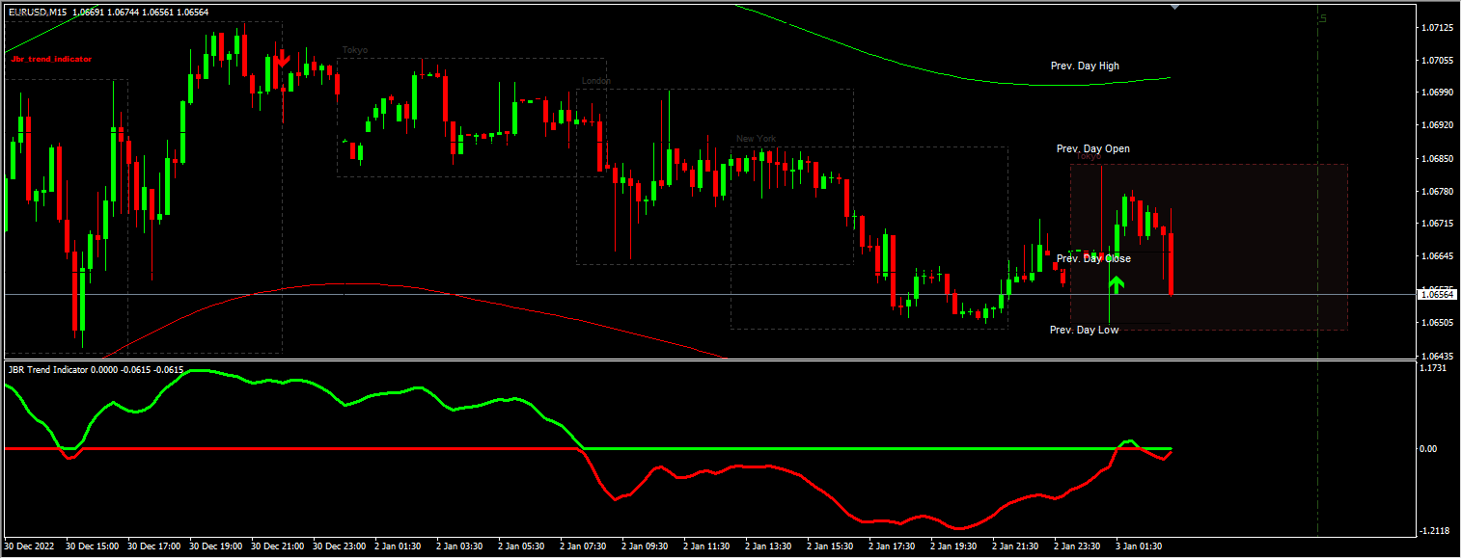Click the Prev. Day Low label
The image size is (1462, 559).
(x=1083, y=330)
